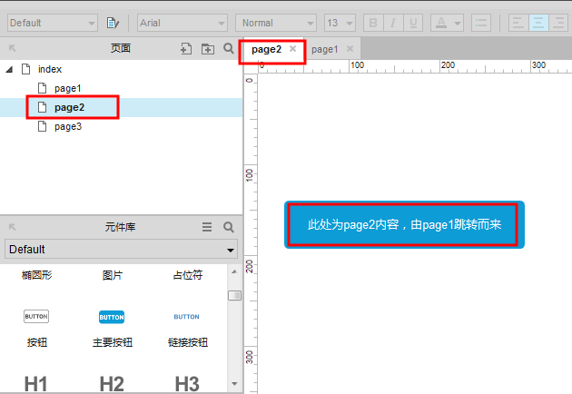
Task: Click the style manager icon beside Default
Action: pyautogui.click(x=113, y=23)
